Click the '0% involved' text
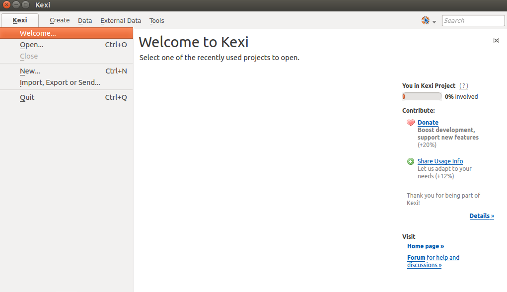Screen dimensions: 507x292 (x=461, y=97)
